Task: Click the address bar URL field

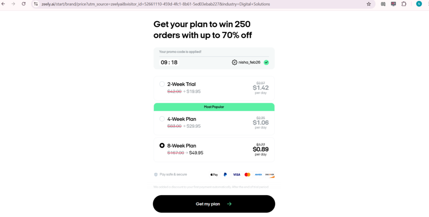Action: pyautogui.click(x=168, y=4)
